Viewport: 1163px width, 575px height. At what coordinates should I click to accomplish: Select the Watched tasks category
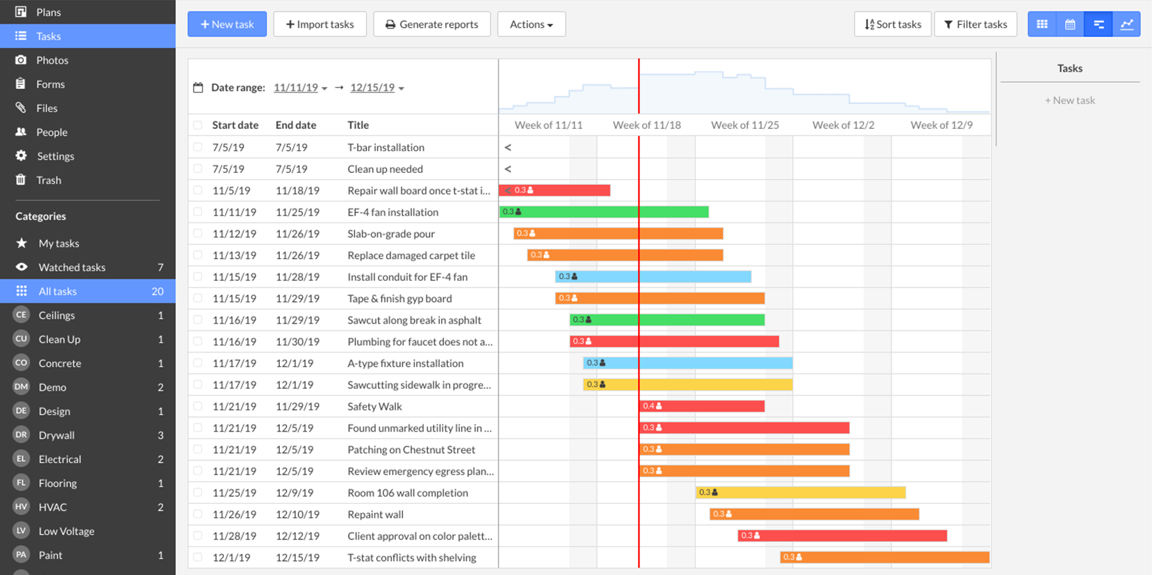72,267
